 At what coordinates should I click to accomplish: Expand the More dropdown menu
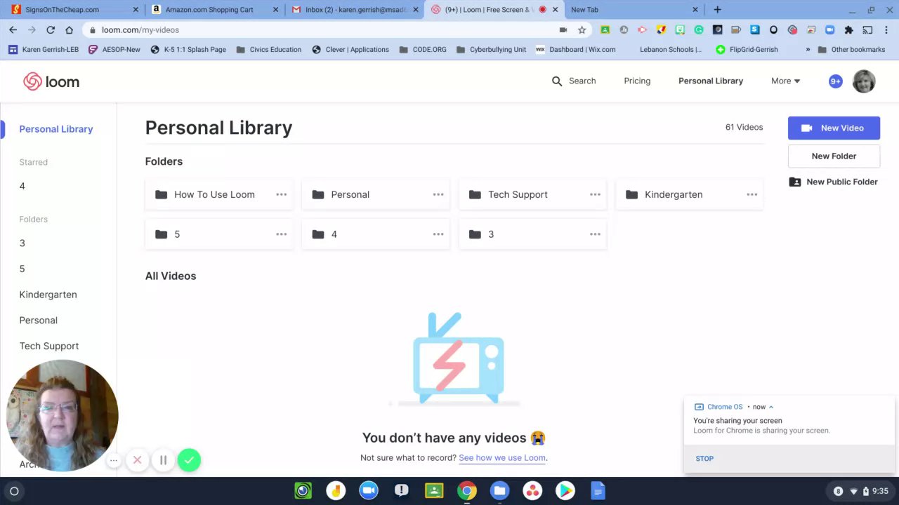click(x=785, y=81)
